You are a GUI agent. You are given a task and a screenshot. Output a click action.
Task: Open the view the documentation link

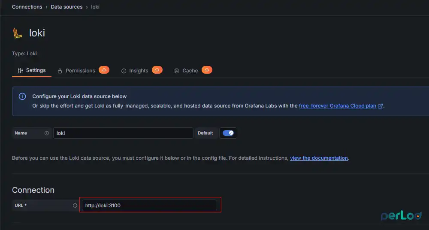coord(319,158)
